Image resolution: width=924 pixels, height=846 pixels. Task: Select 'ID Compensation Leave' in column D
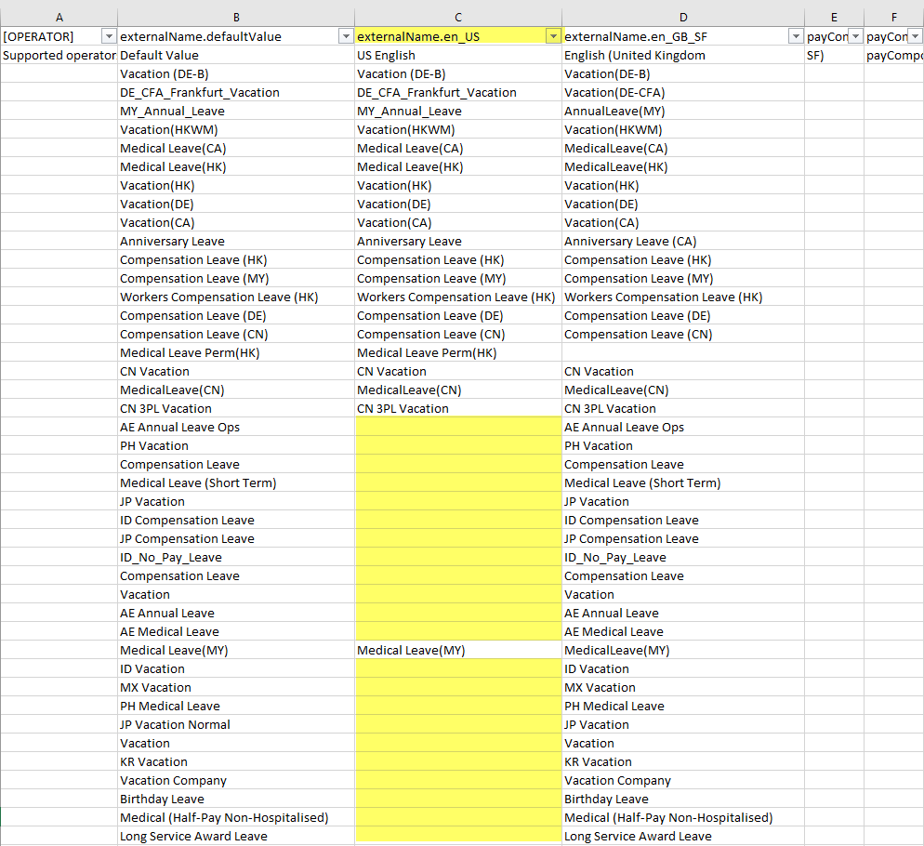[683, 520]
